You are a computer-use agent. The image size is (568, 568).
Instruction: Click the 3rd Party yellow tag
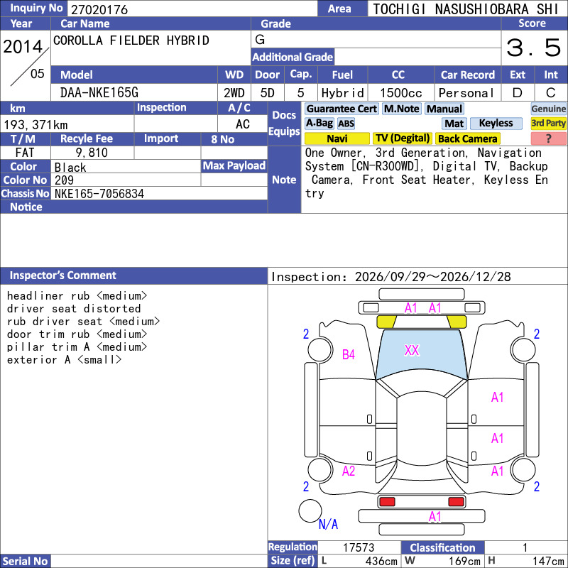coord(548,123)
